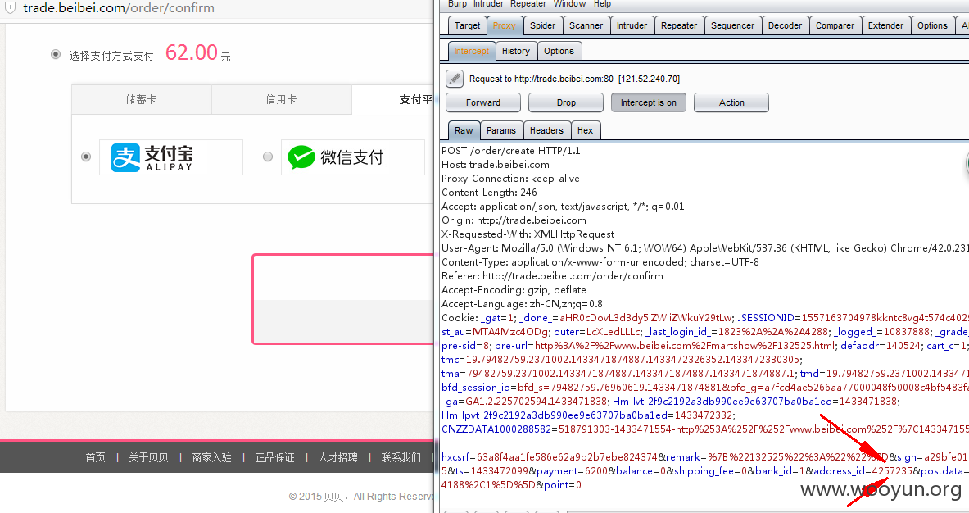Image resolution: width=969 pixels, height=513 pixels.
Task: Click the POST /order/create request line
Action: 511,150
